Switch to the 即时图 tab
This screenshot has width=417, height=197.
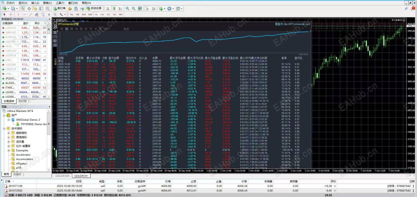[x=22, y=101]
